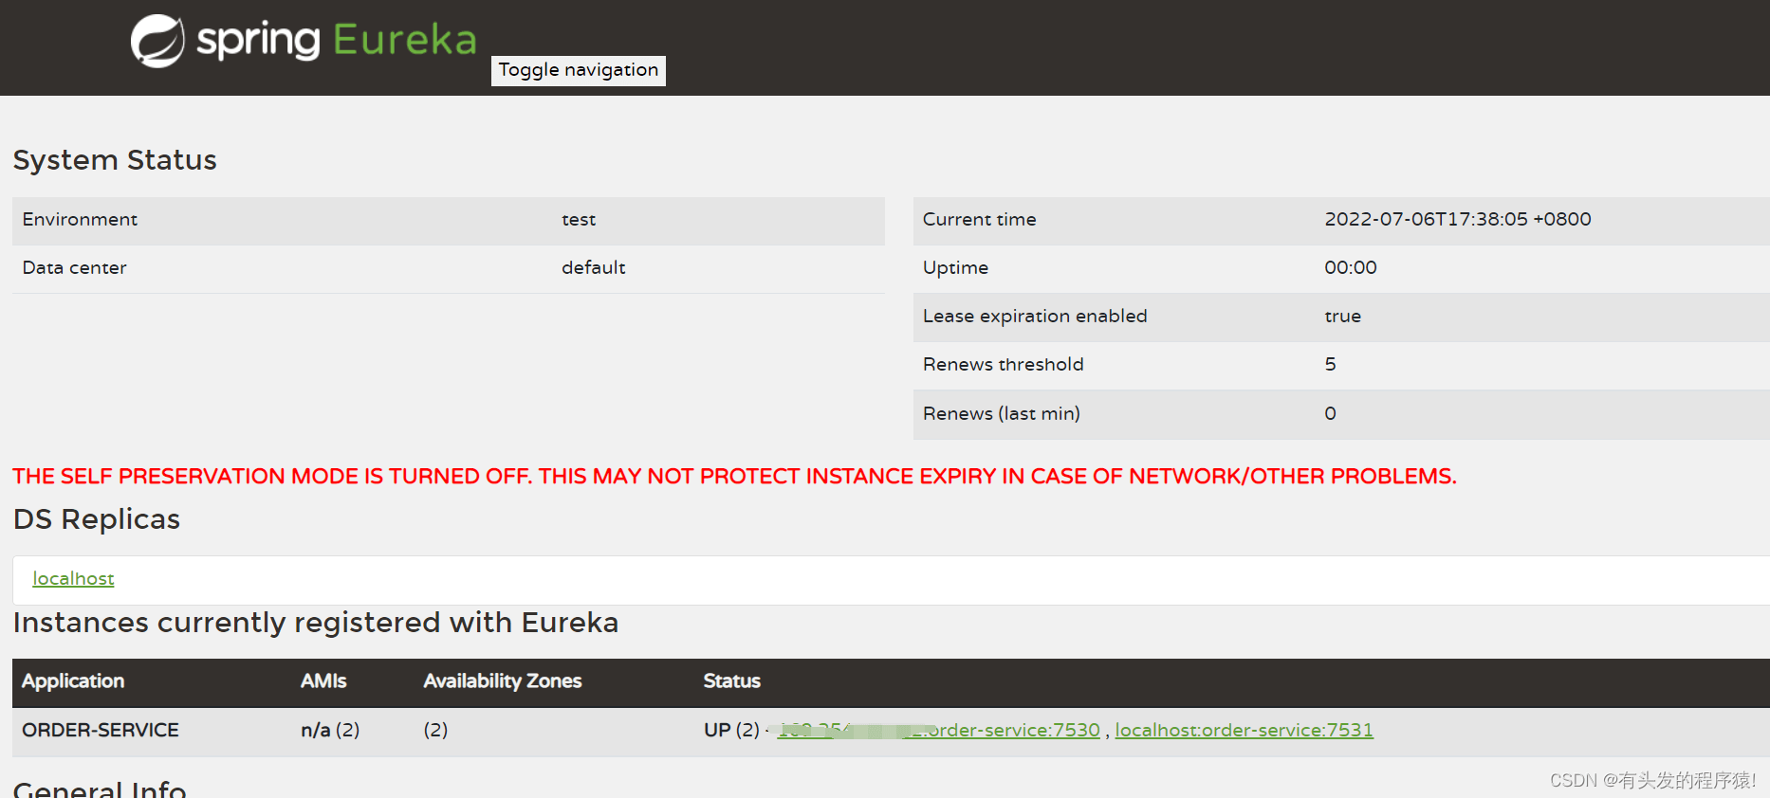1770x798 pixels.
Task: Click the Renews threshold label
Action: coord(1003,364)
